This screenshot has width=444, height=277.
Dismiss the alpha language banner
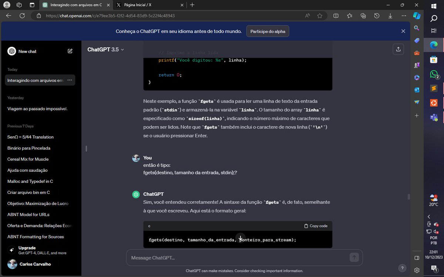403,31
